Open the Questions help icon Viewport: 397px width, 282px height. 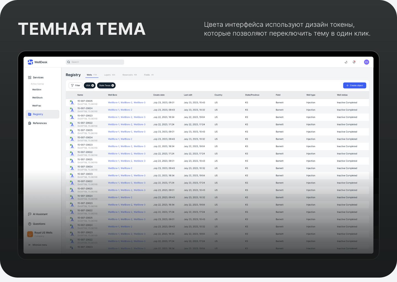30,224
